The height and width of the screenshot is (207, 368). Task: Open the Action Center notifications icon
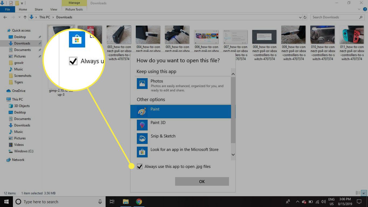[359, 202]
